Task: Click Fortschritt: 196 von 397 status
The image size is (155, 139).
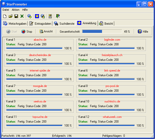Action: pyautogui.click(x=16, y=136)
